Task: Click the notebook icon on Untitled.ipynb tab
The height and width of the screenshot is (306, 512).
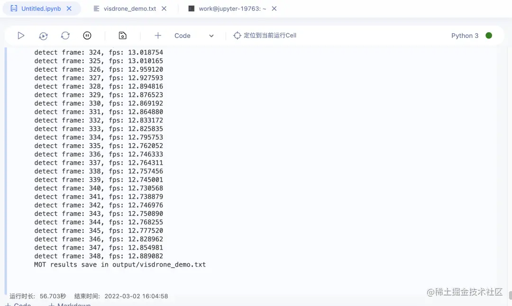Action: (14, 9)
